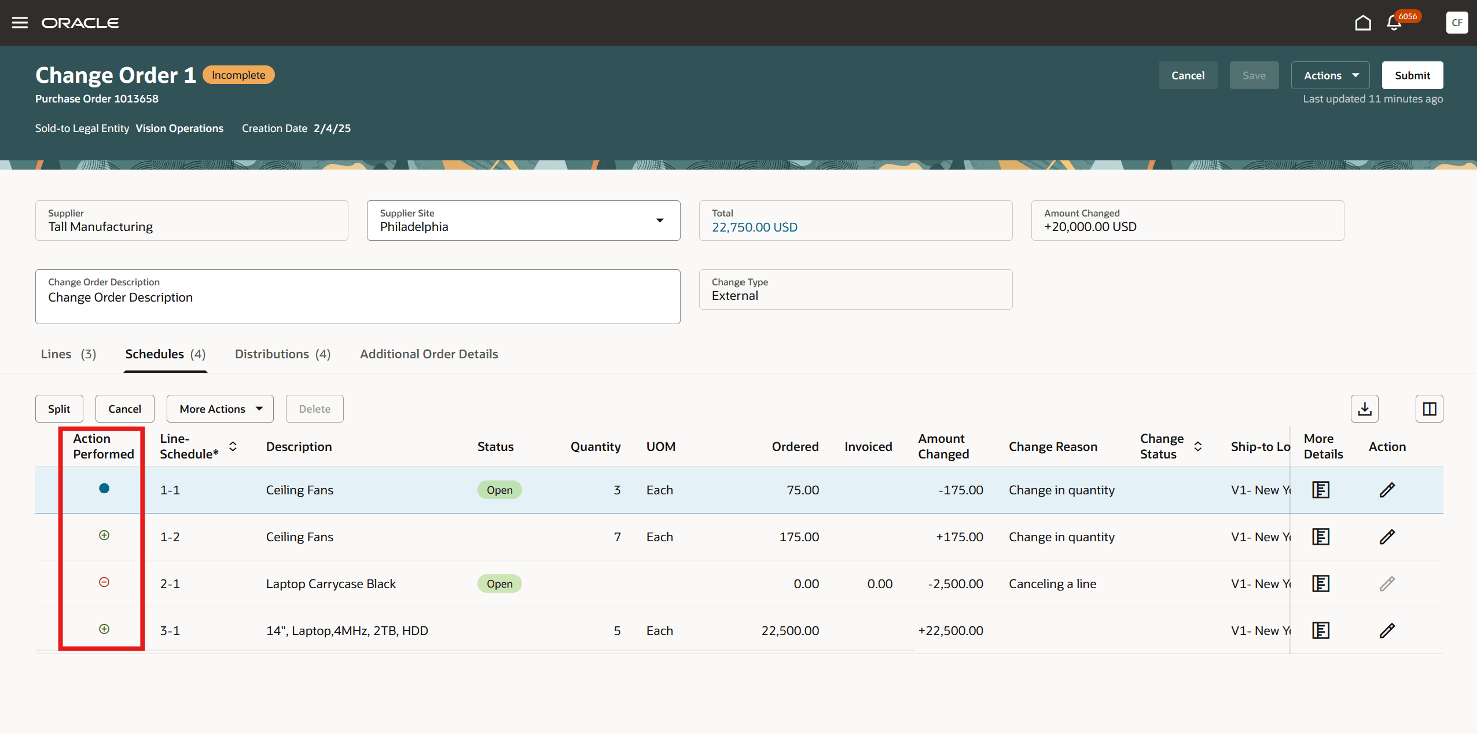Switch to the Distributions tab
1477x734 pixels.
pos(282,354)
